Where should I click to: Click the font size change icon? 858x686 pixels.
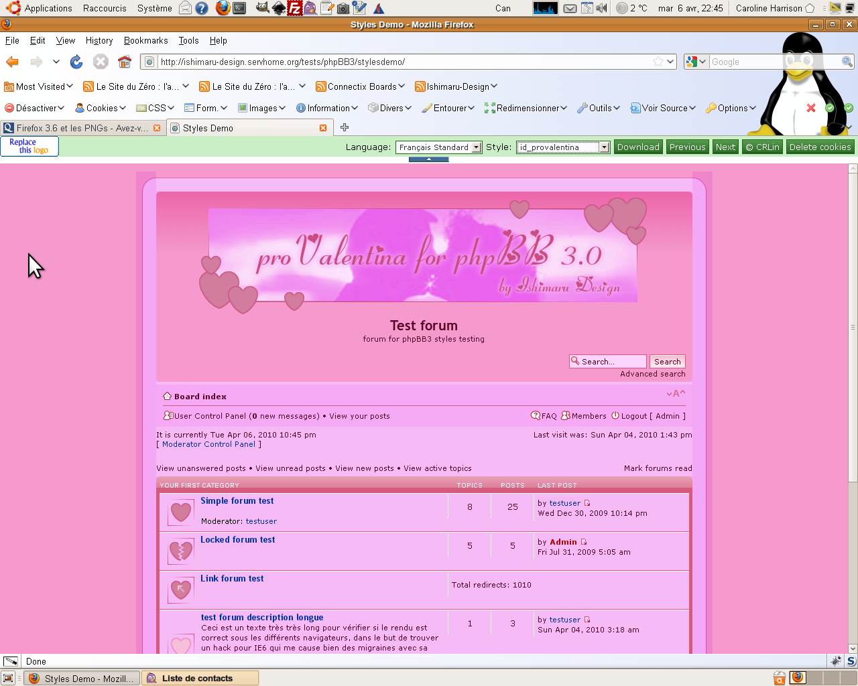coord(676,394)
